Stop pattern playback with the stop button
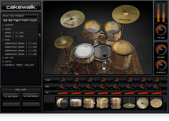The image size is (169, 121). 17,21
